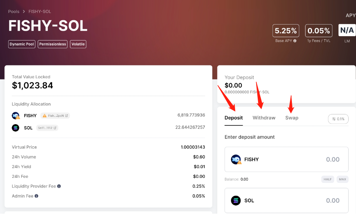Go back to Pools via breadcrumb
The height and width of the screenshot is (216, 356).
(14, 12)
